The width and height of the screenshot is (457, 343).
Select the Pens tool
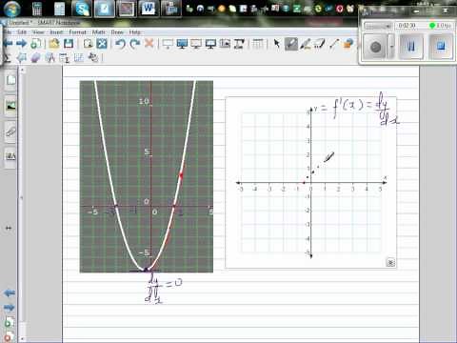click(291, 44)
